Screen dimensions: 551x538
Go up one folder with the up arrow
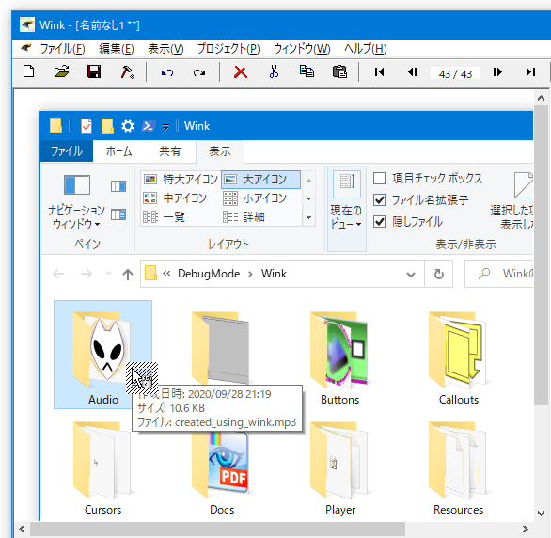pos(128,274)
